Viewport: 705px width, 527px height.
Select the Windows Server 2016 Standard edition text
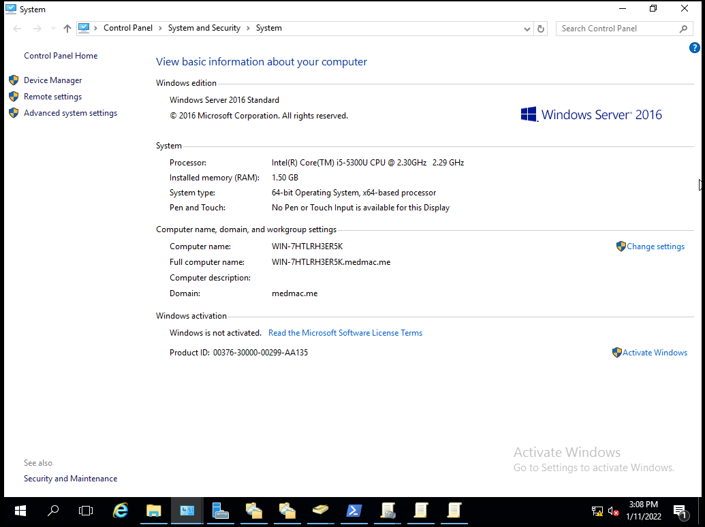coord(224,100)
